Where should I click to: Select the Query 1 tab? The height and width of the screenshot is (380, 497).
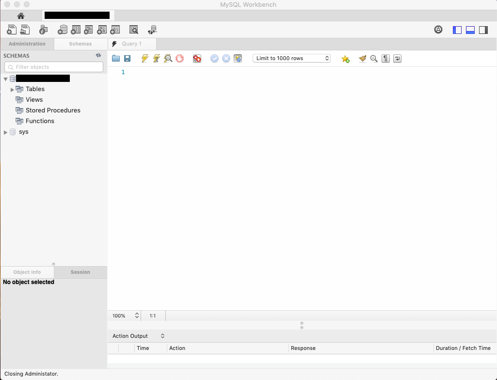click(132, 44)
